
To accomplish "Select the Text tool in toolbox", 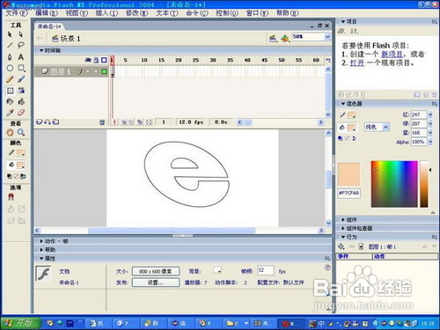I will pos(21,56).
